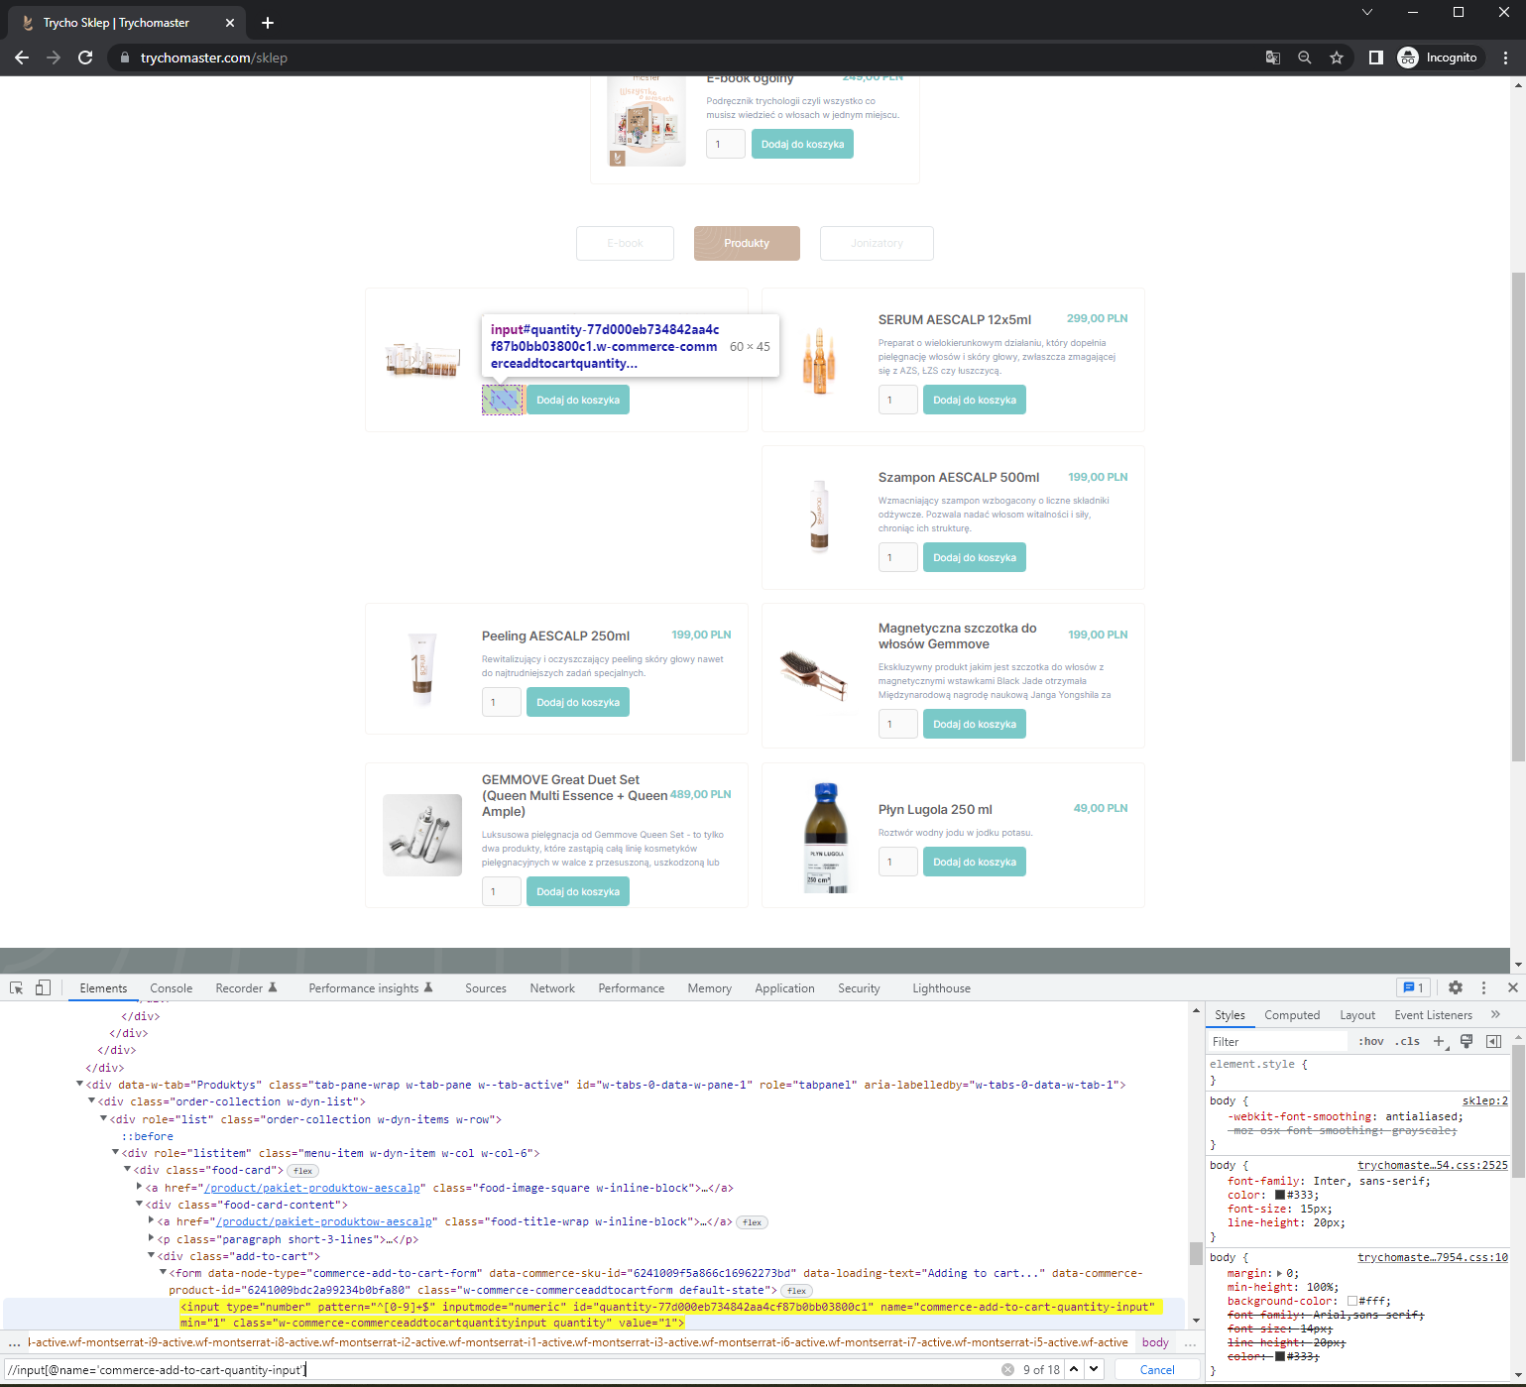1526x1387 pixels.
Task: Open the sklep:2 source link
Action: coord(1485,1100)
